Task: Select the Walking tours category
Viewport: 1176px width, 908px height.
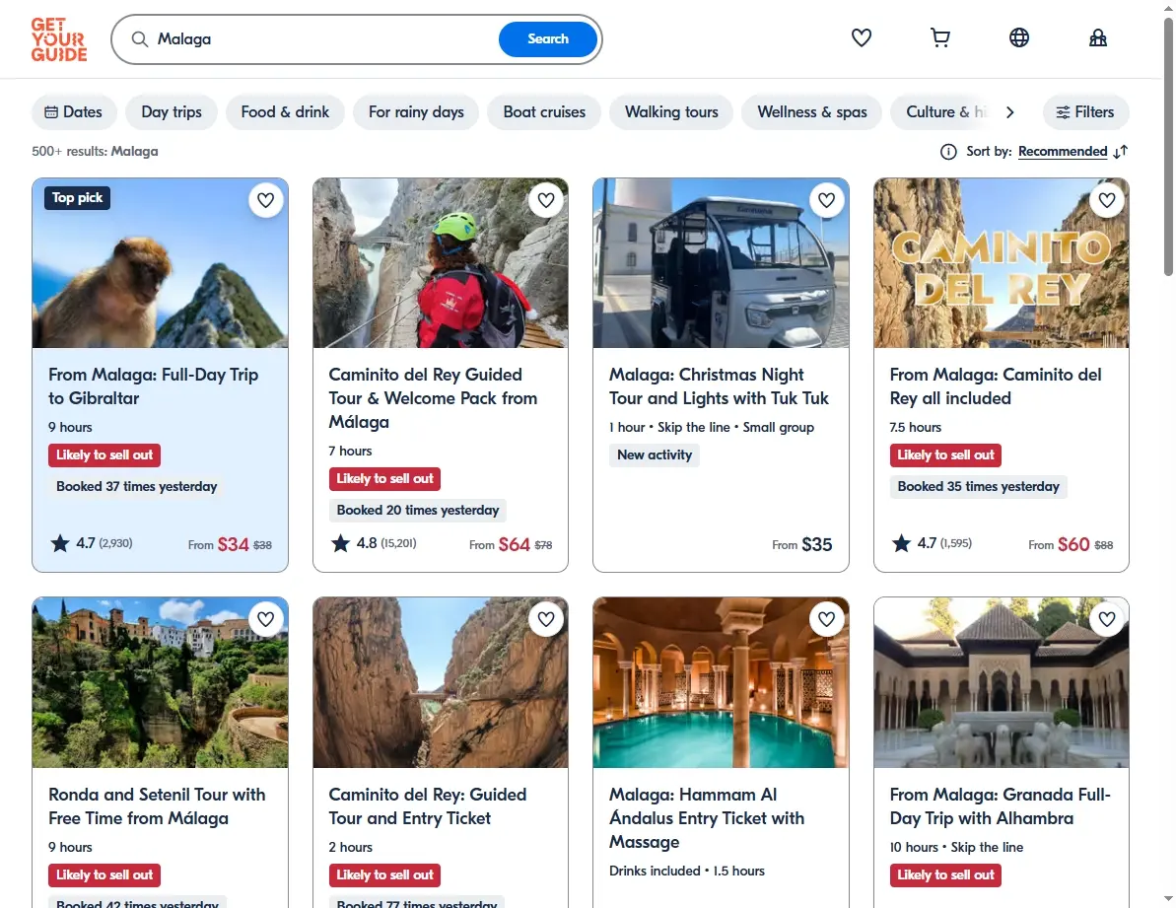Action: [x=671, y=111]
